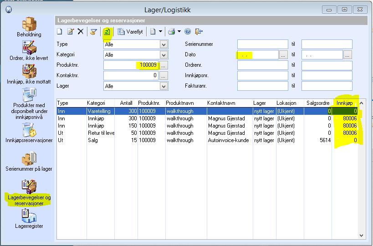Open the report dropdown arrow
The width and height of the screenshot is (373, 246).
161,31
